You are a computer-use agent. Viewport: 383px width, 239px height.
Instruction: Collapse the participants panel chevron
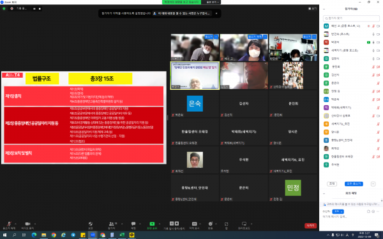click(x=324, y=9)
